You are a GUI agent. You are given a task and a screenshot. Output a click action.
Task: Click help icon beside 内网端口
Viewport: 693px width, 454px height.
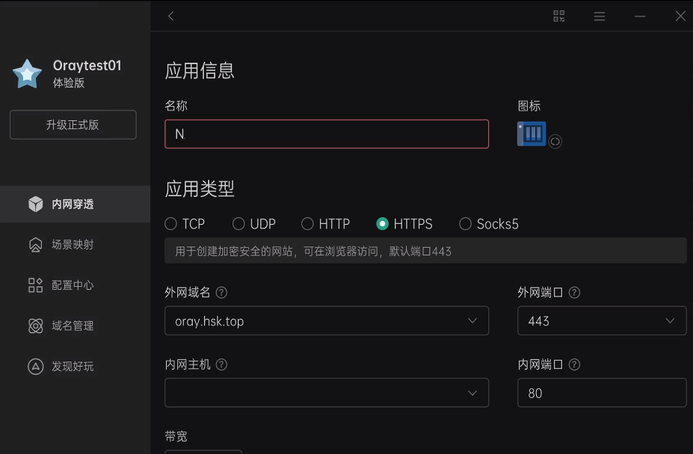574,365
